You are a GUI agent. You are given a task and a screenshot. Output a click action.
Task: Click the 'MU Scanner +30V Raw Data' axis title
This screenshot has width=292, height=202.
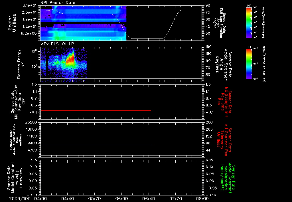[x=18, y=102]
